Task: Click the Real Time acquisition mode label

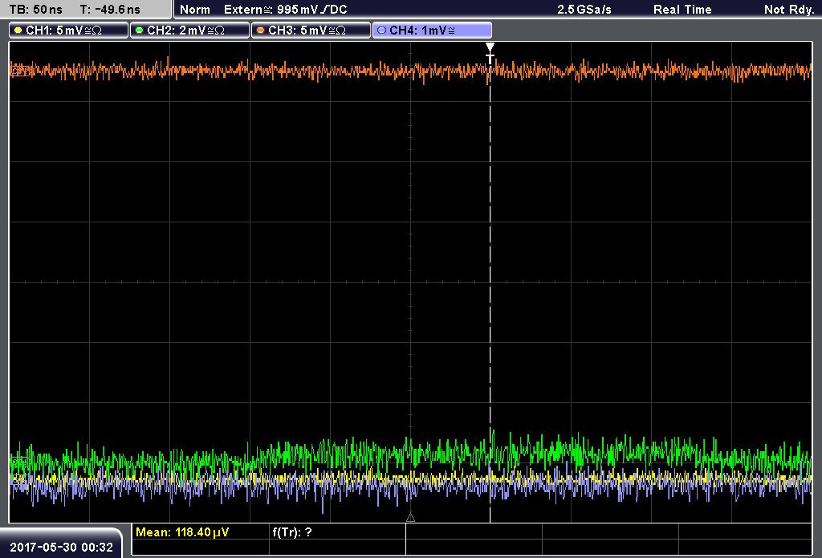Action: pos(682,10)
